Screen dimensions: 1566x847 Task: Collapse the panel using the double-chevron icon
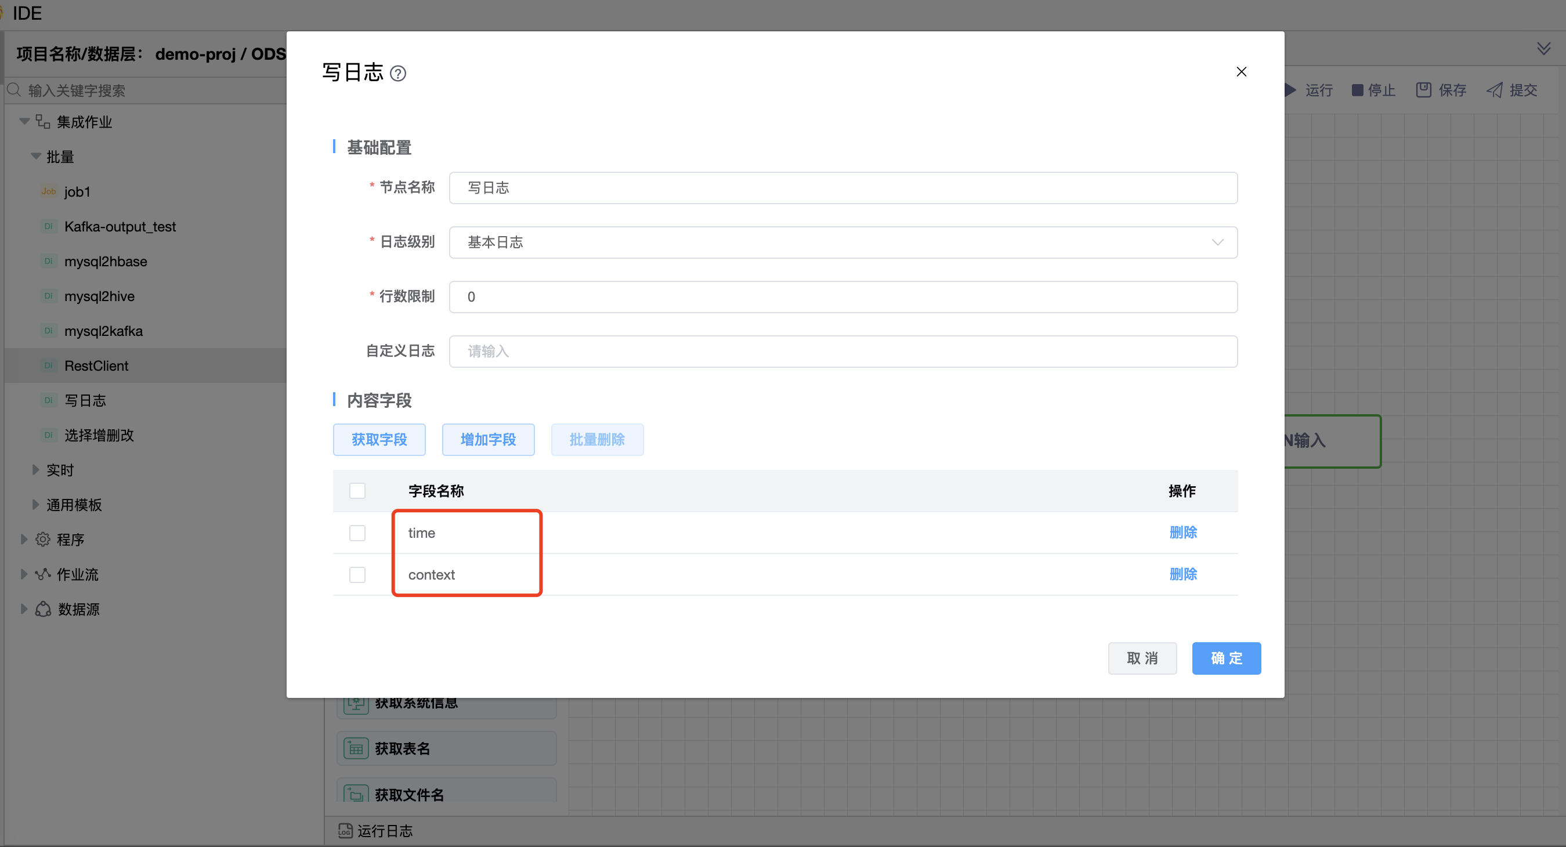point(1543,49)
